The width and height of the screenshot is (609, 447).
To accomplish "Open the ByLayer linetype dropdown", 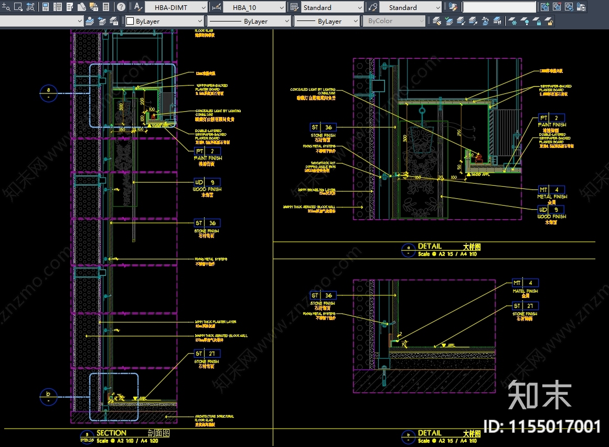I will point(249,22).
